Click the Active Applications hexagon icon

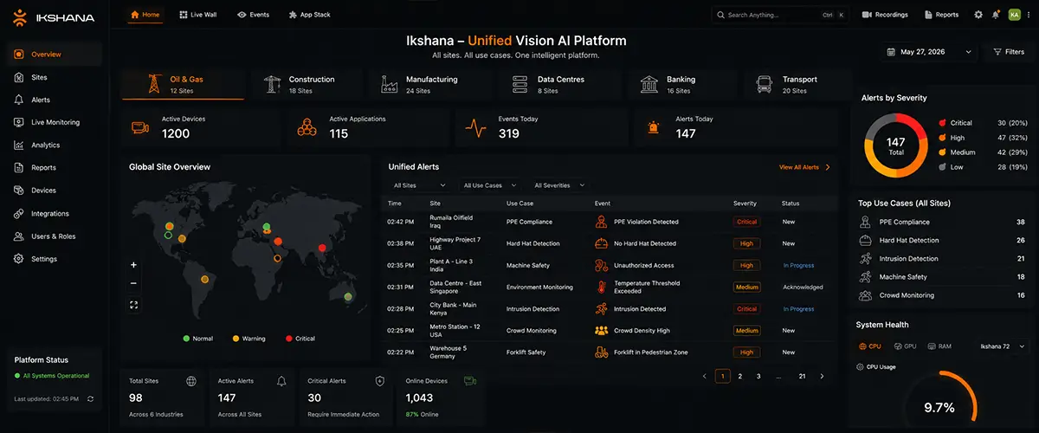click(x=307, y=127)
